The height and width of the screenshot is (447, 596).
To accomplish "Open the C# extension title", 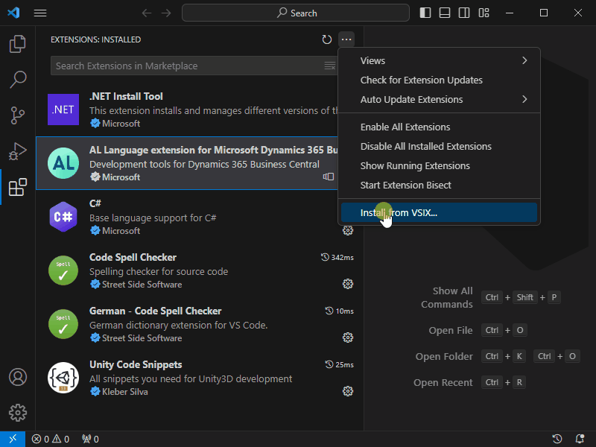I will (95, 203).
